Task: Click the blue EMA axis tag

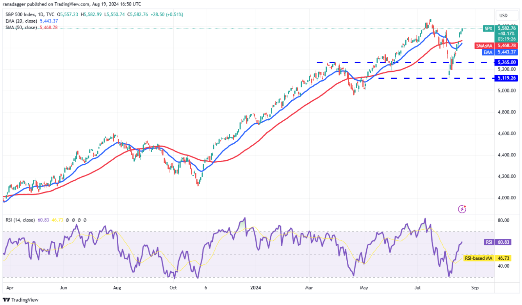Action: (488, 52)
